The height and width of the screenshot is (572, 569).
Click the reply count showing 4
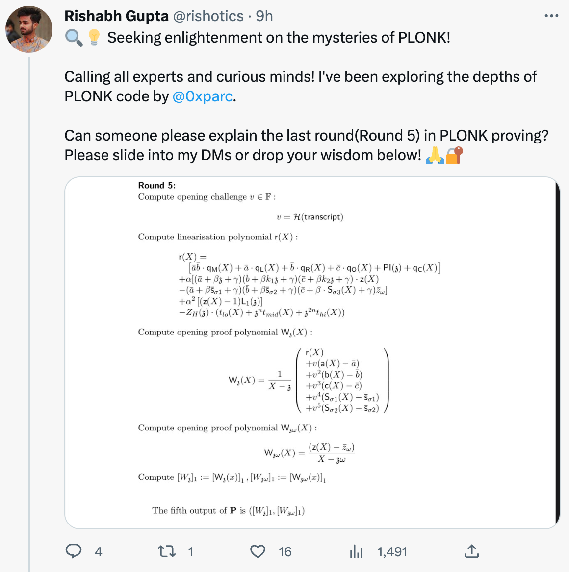99,551
